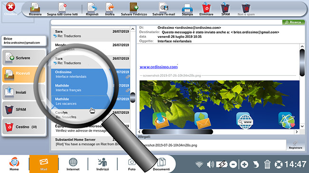Select the Brice account card
This screenshot has height=173, width=309.
pyautogui.click(x=24, y=41)
